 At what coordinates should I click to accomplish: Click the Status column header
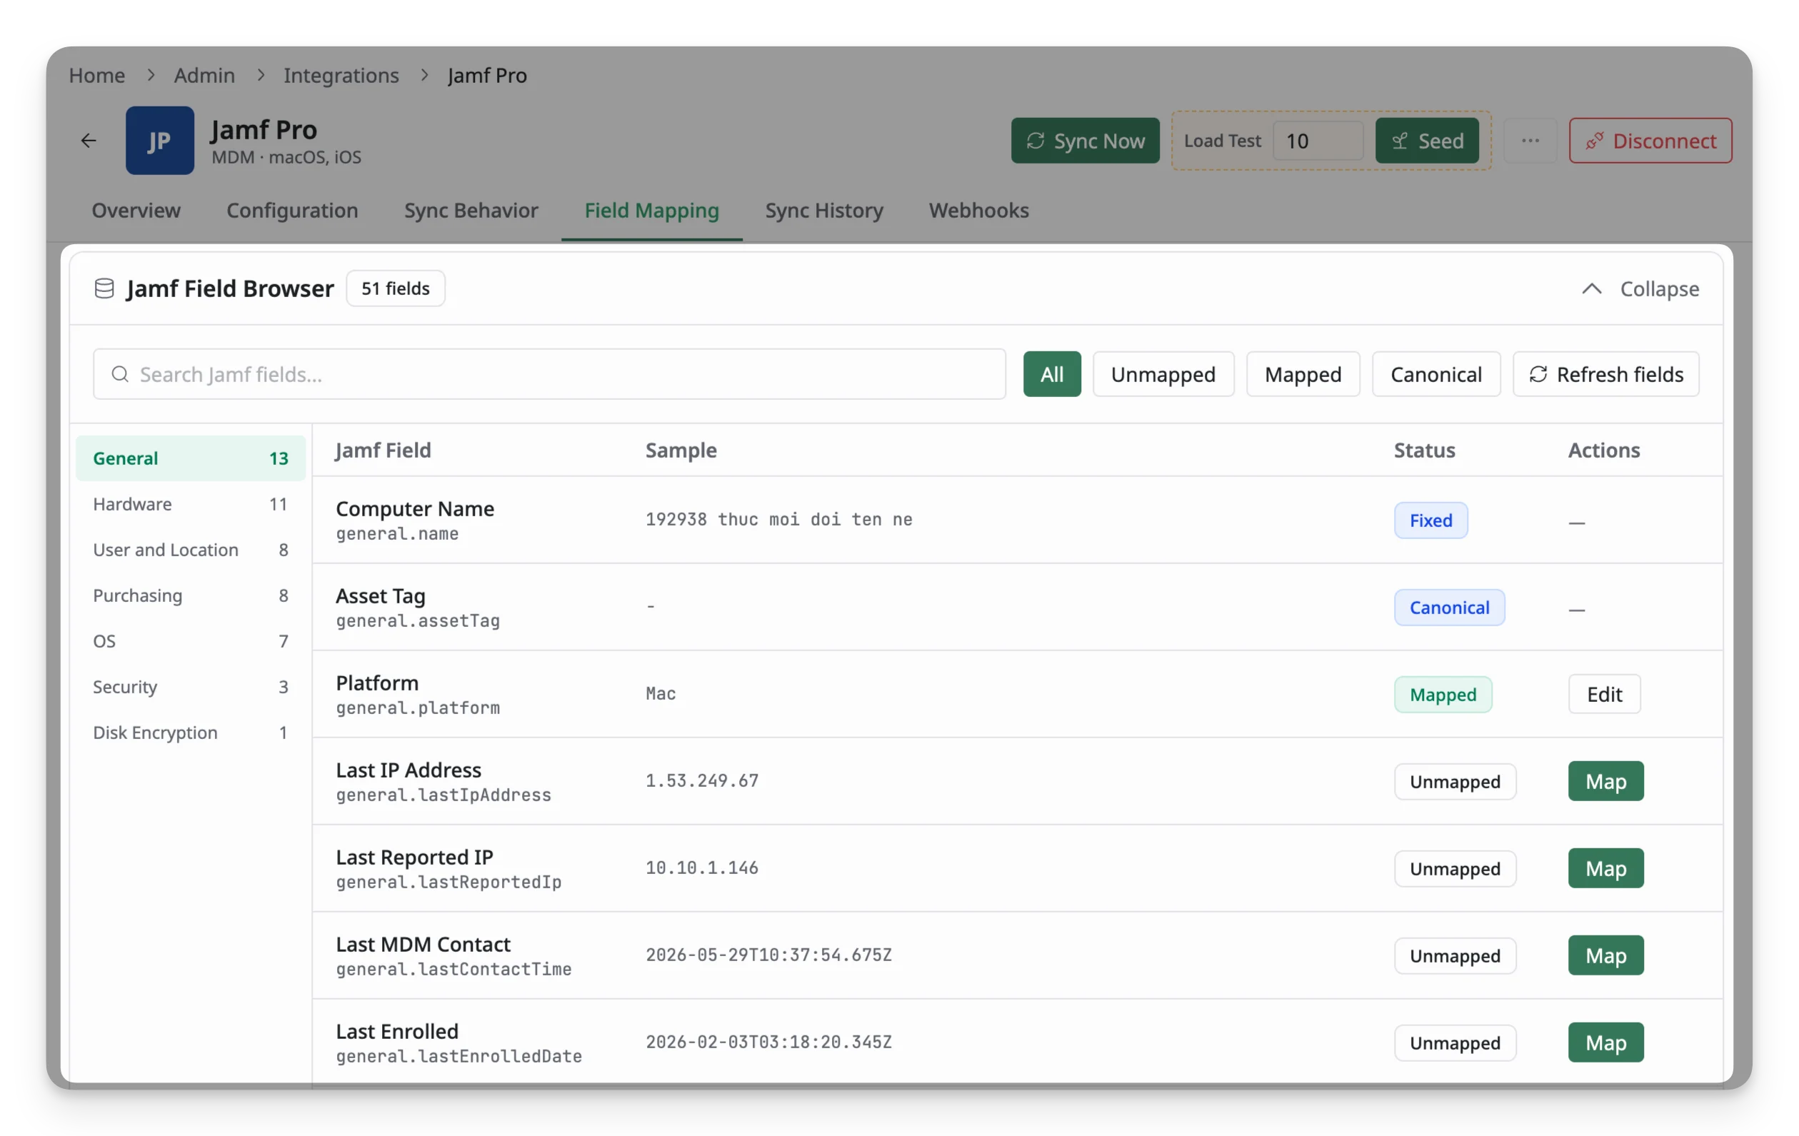click(x=1424, y=451)
